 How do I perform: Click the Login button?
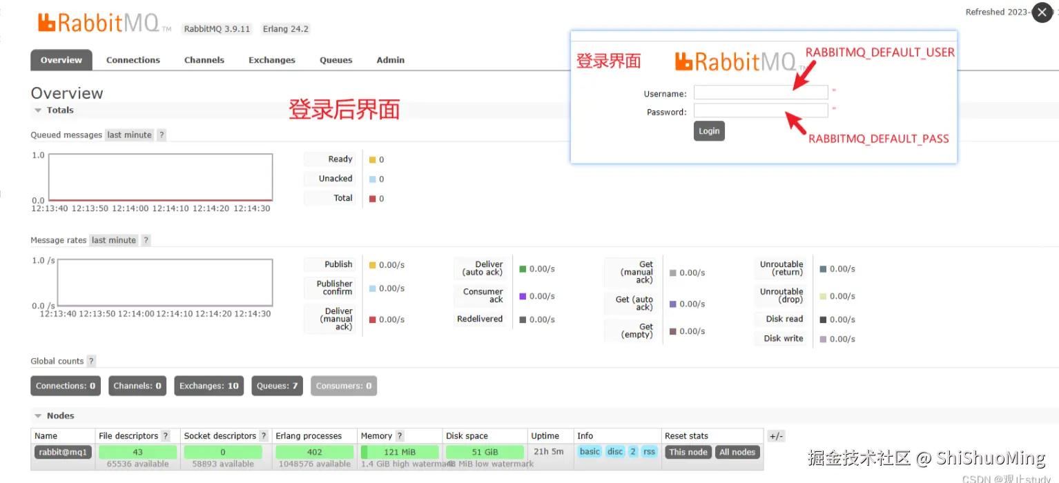(709, 131)
